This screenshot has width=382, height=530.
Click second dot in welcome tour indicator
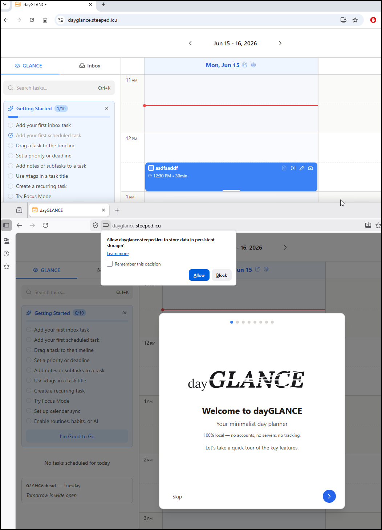[237, 322]
